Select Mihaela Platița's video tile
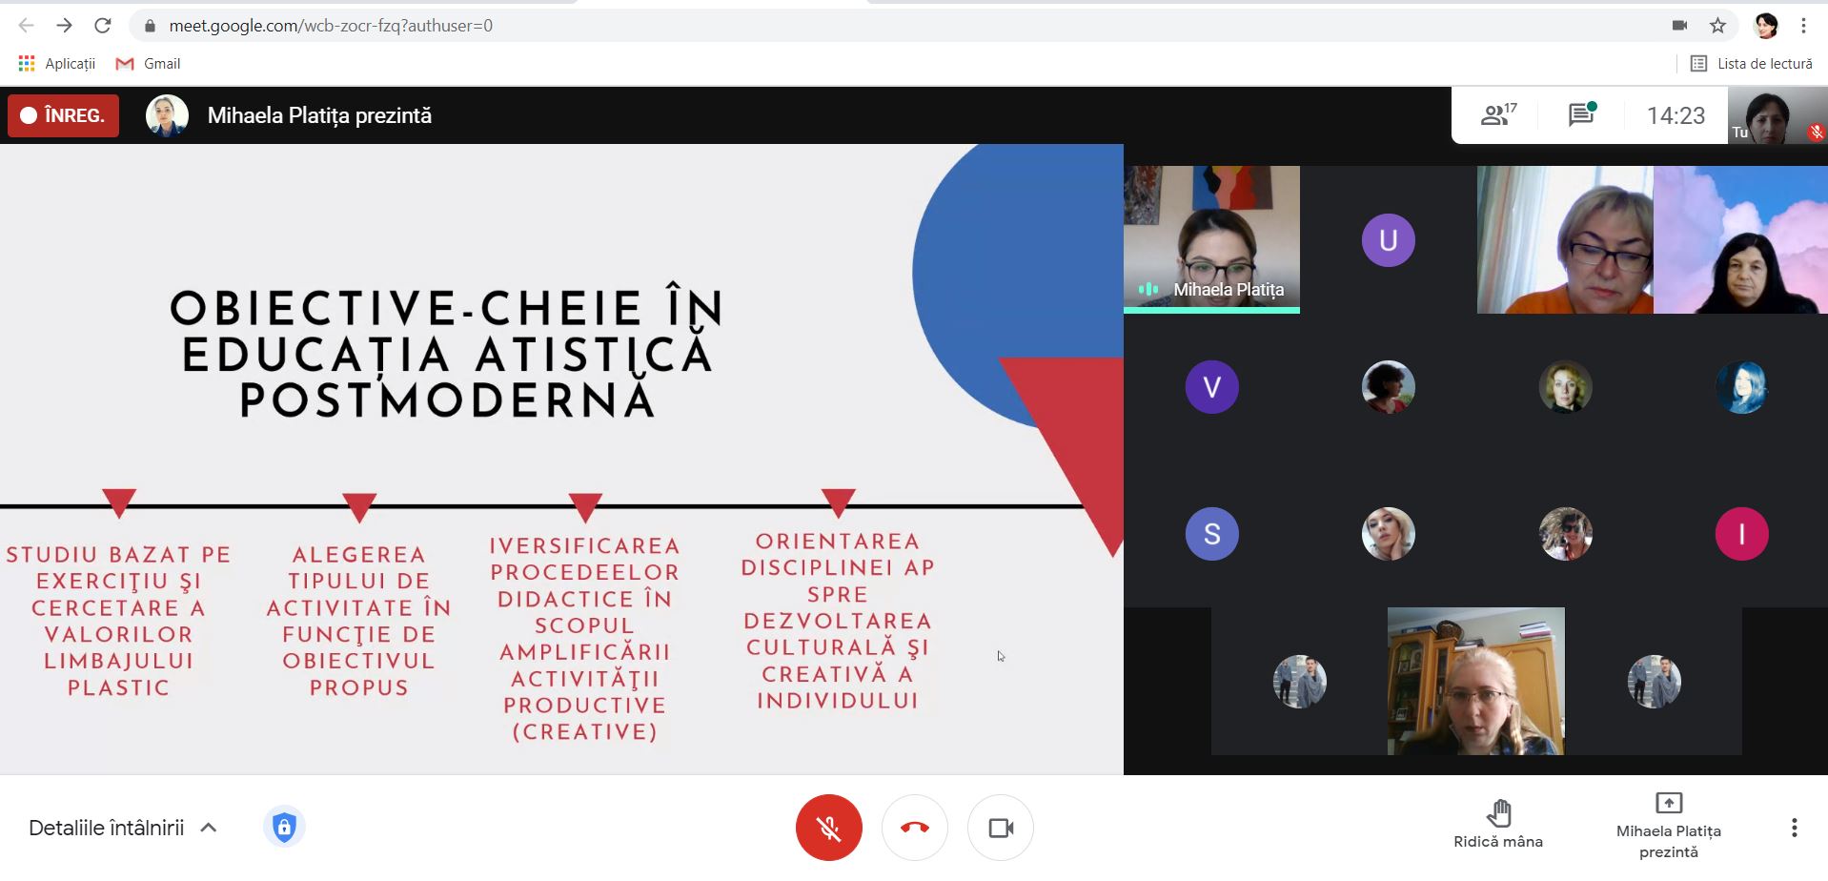Screen dimensions: 1828x881 1211,238
